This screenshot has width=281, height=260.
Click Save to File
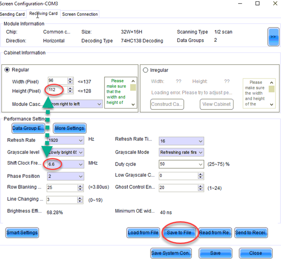(x=179, y=233)
